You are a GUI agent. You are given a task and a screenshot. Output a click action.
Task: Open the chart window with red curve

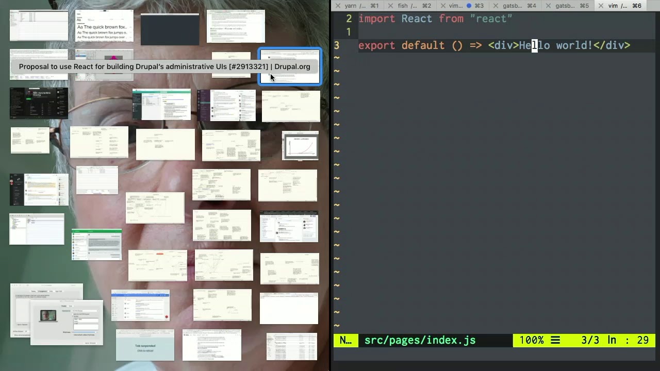300,145
